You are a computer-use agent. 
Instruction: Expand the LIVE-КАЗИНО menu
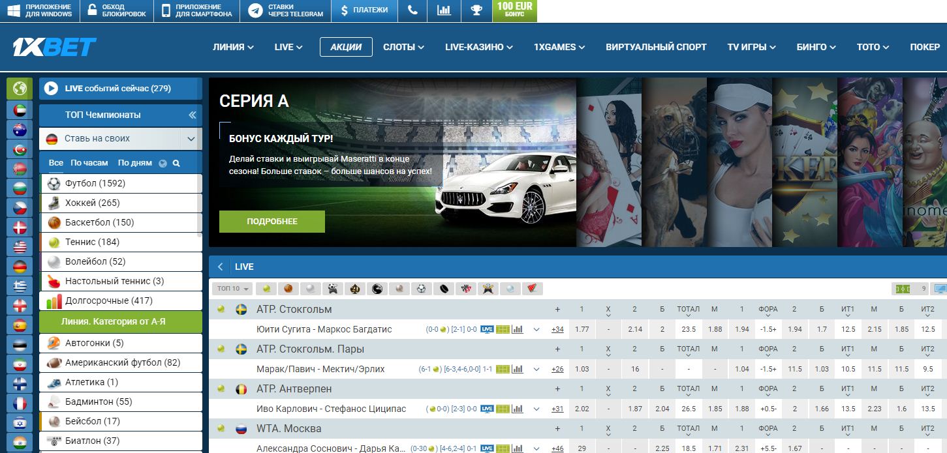479,47
